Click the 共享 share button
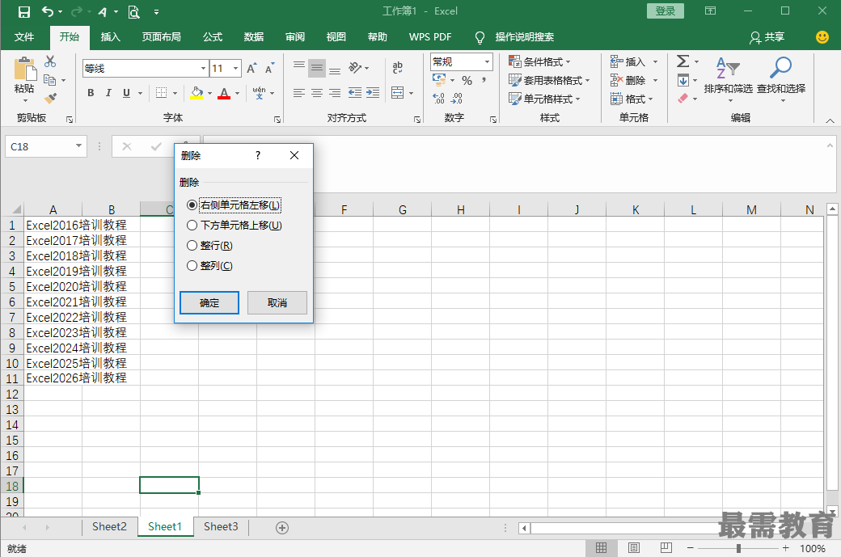 (x=767, y=37)
